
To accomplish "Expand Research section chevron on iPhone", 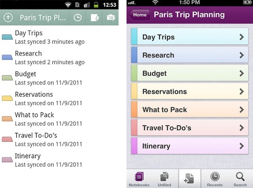I will pos(242,55).
